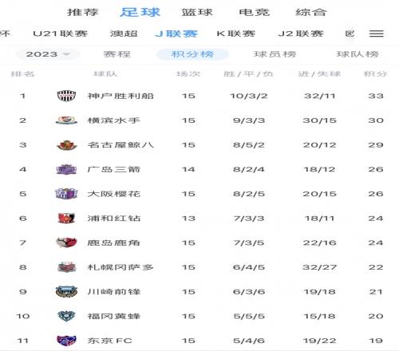Viewport: 399px width, 351px height.
Task: Click the 福冈黄蜂 team name
Action: pyautogui.click(x=114, y=316)
